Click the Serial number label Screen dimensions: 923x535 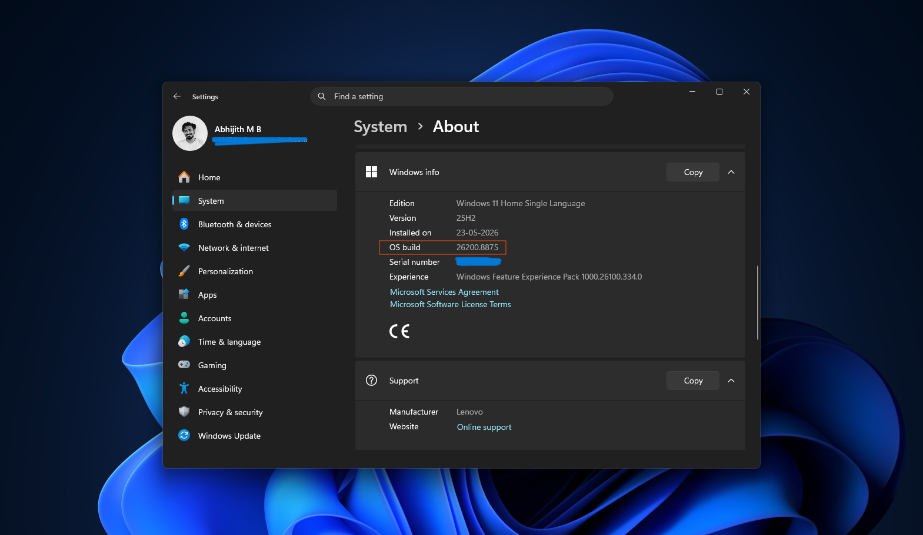coord(414,262)
